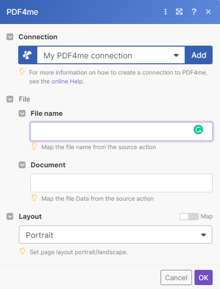
Task: Click lightbulb hint under Layout dropdown
Action: pos(22,251)
